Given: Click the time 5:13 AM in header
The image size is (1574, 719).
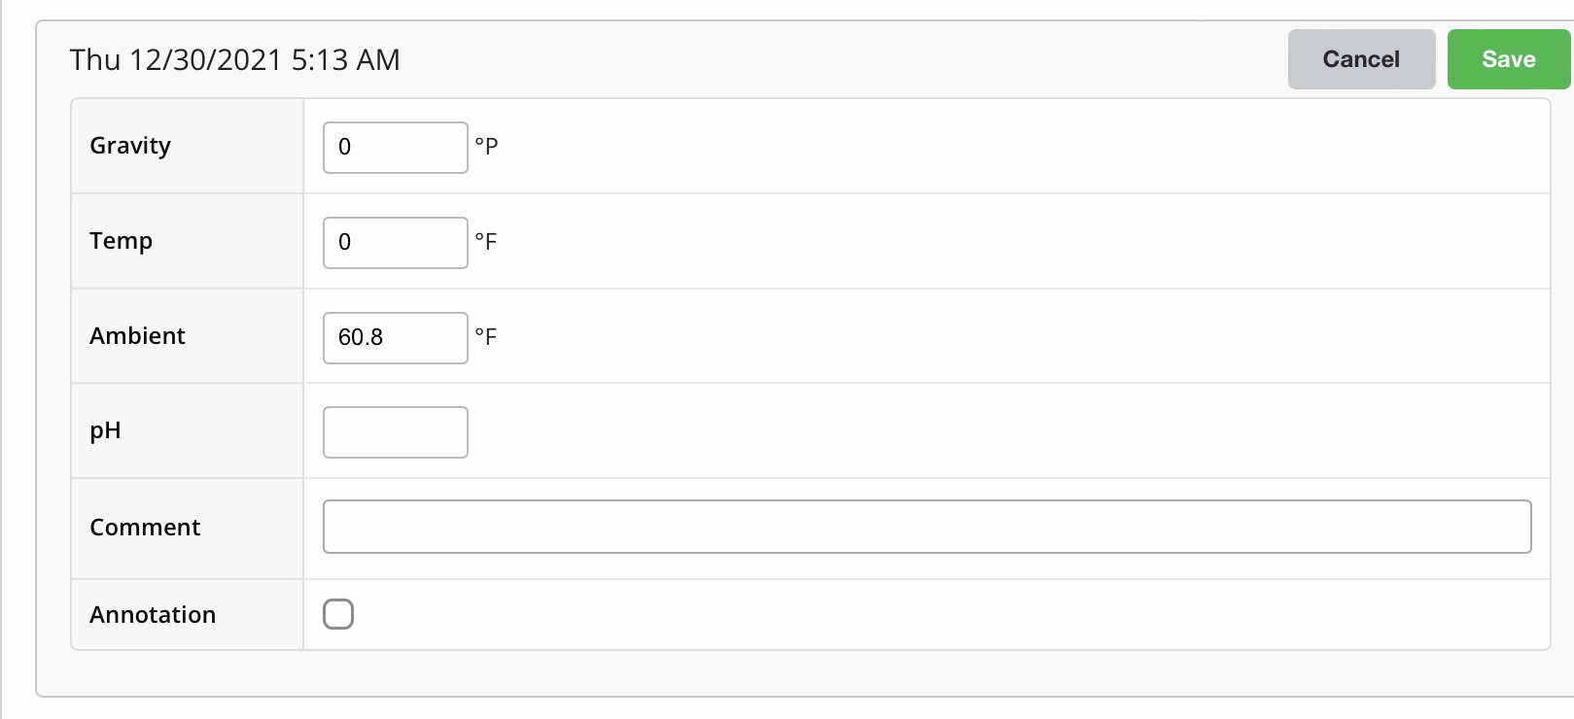Looking at the screenshot, I should click(345, 60).
